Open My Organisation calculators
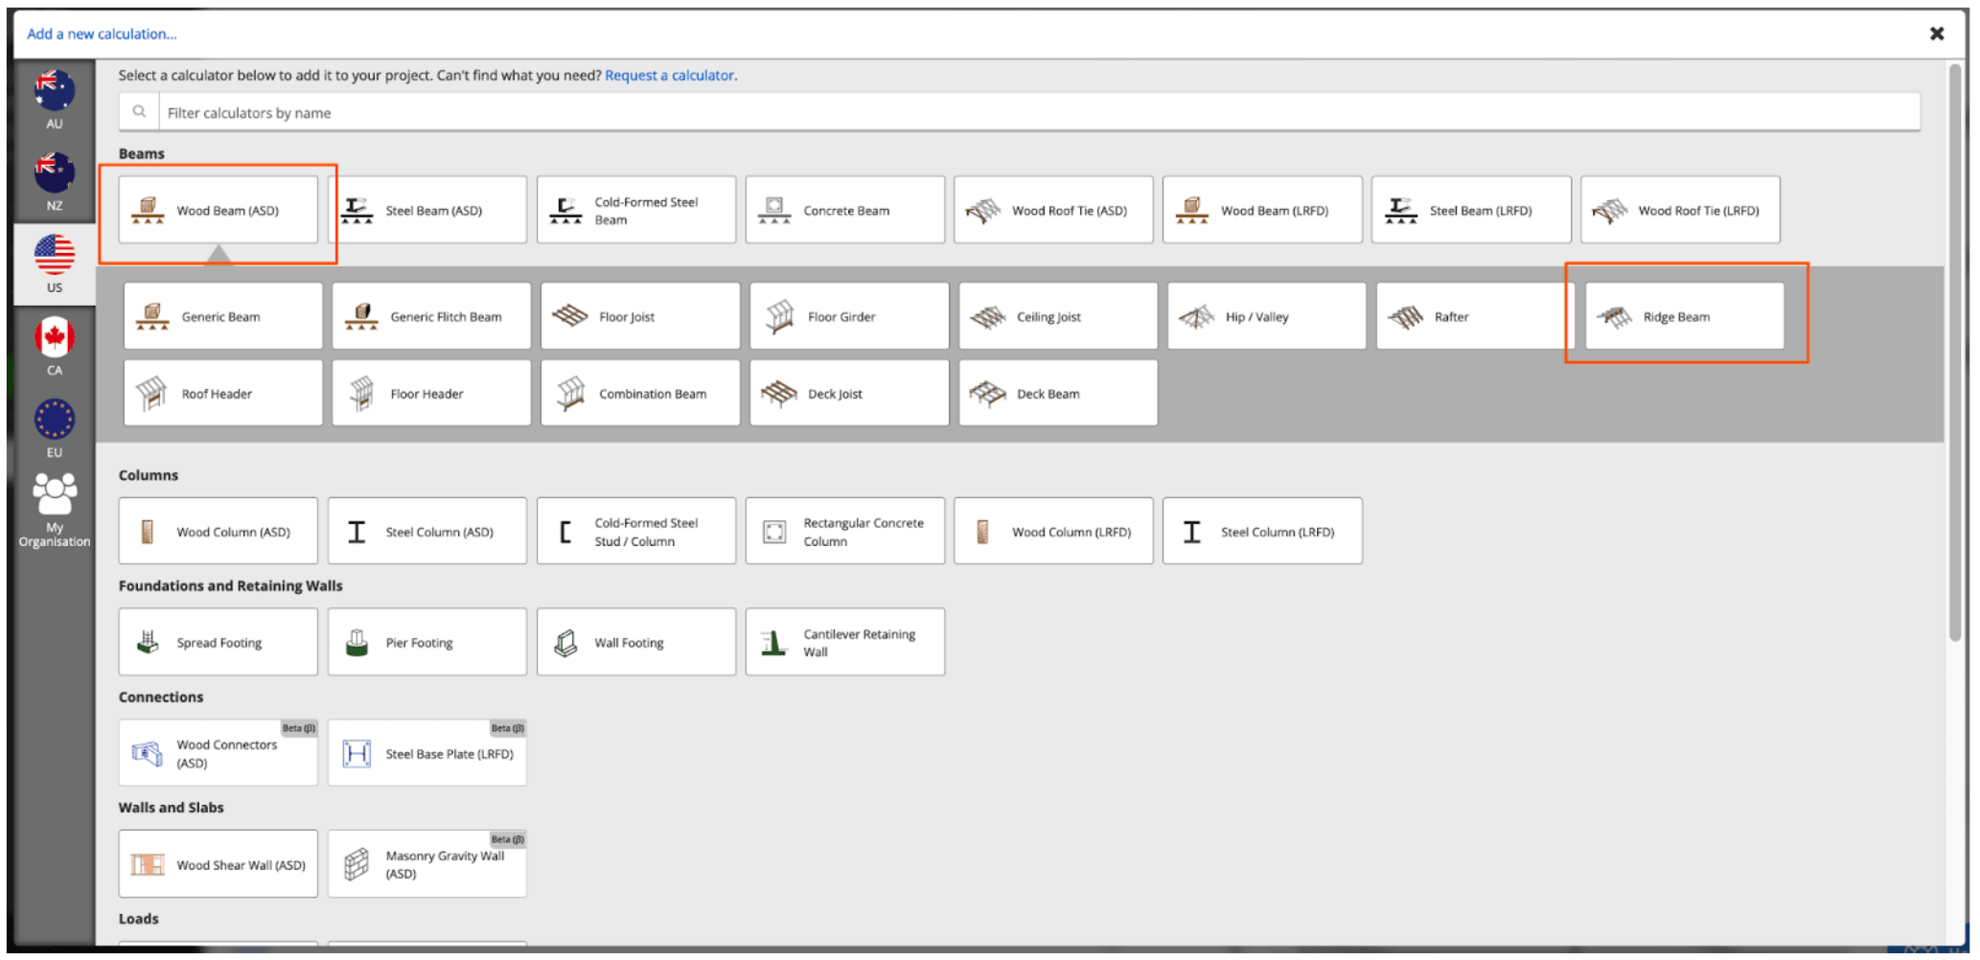1980x960 pixels. (55, 511)
